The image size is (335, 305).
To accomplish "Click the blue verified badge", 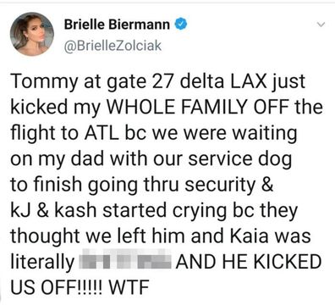I will tap(181, 25).
